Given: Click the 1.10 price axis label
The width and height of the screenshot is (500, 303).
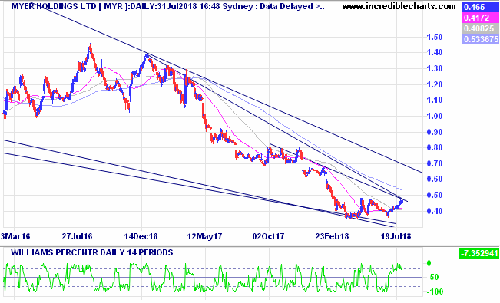Looking at the screenshot, I should [x=435, y=100].
